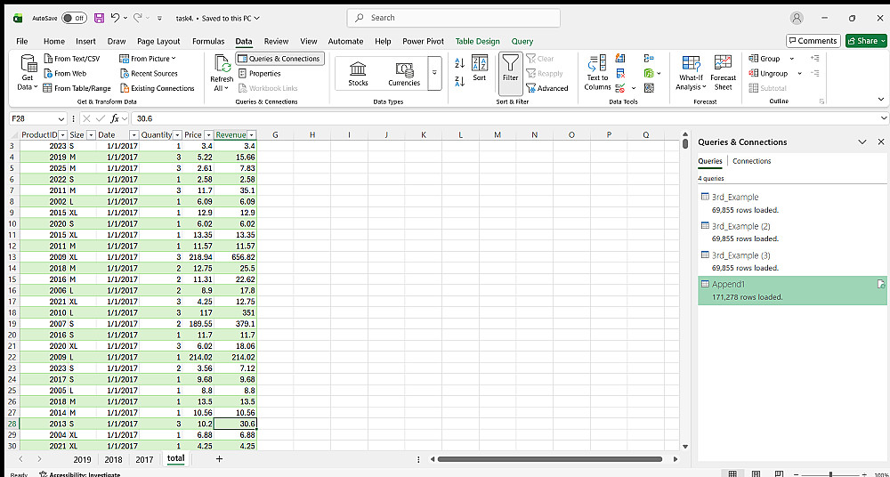The width and height of the screenshot is (890, 477).
Task: Click Refresh All icon
Action: tap(222, 63)
